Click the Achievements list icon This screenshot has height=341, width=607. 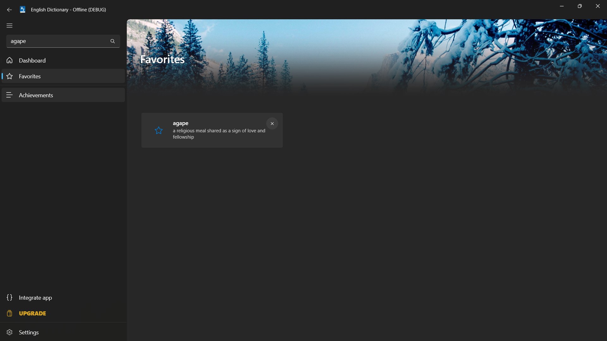[9, 95]
